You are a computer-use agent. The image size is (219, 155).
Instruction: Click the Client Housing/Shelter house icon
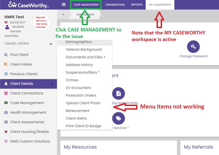coord(6,131)
